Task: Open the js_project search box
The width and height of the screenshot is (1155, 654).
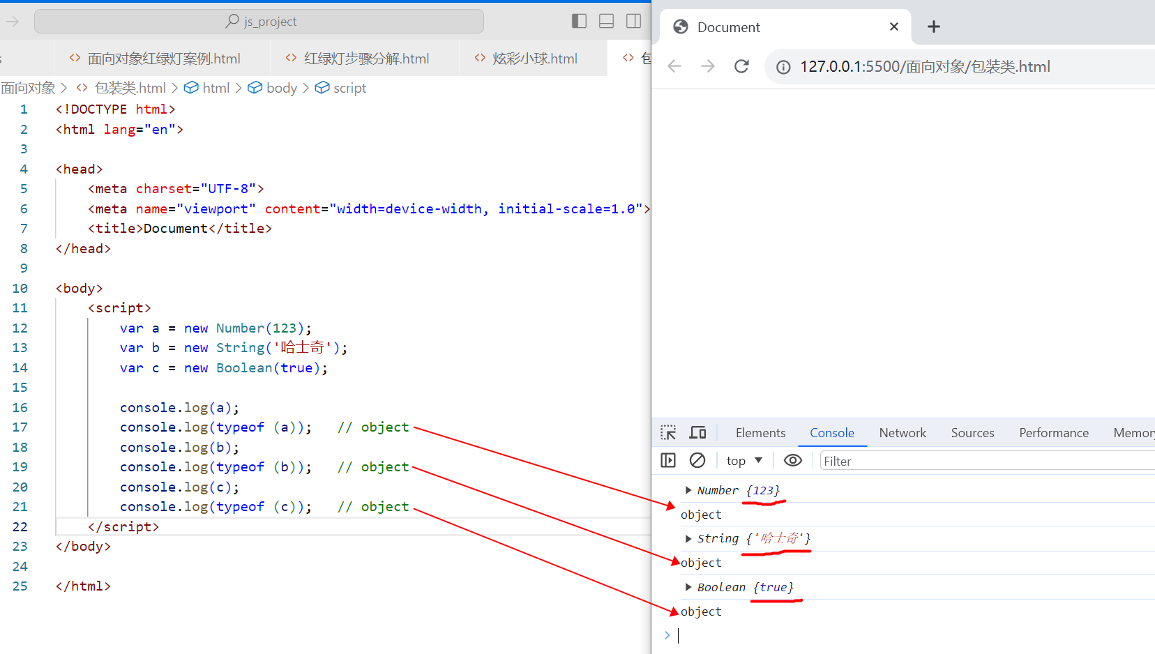Action: pyautogui.click(x=259, y=22)
